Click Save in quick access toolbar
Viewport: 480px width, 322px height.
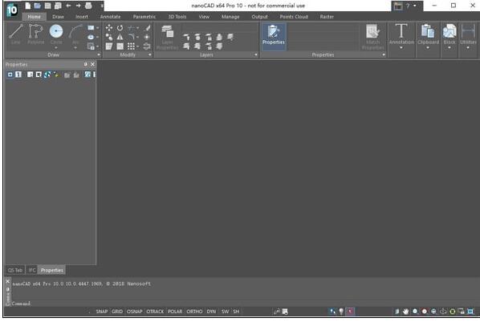(x=47, y=6)
